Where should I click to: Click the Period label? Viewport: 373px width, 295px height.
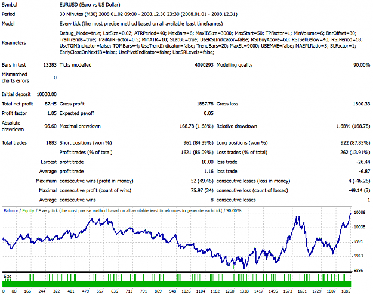pyautogui.click(x=8, y=14)
